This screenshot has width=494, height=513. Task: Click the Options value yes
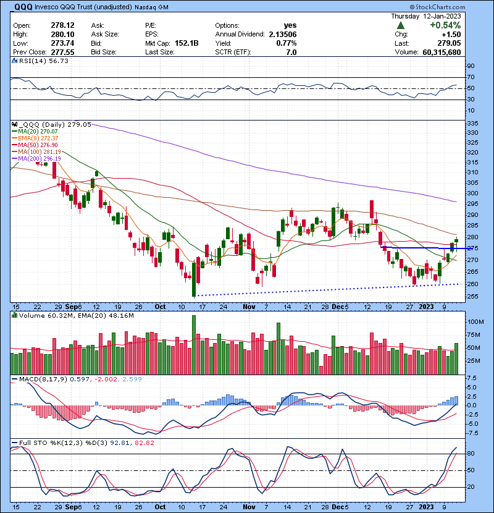(x=290, y=25)
